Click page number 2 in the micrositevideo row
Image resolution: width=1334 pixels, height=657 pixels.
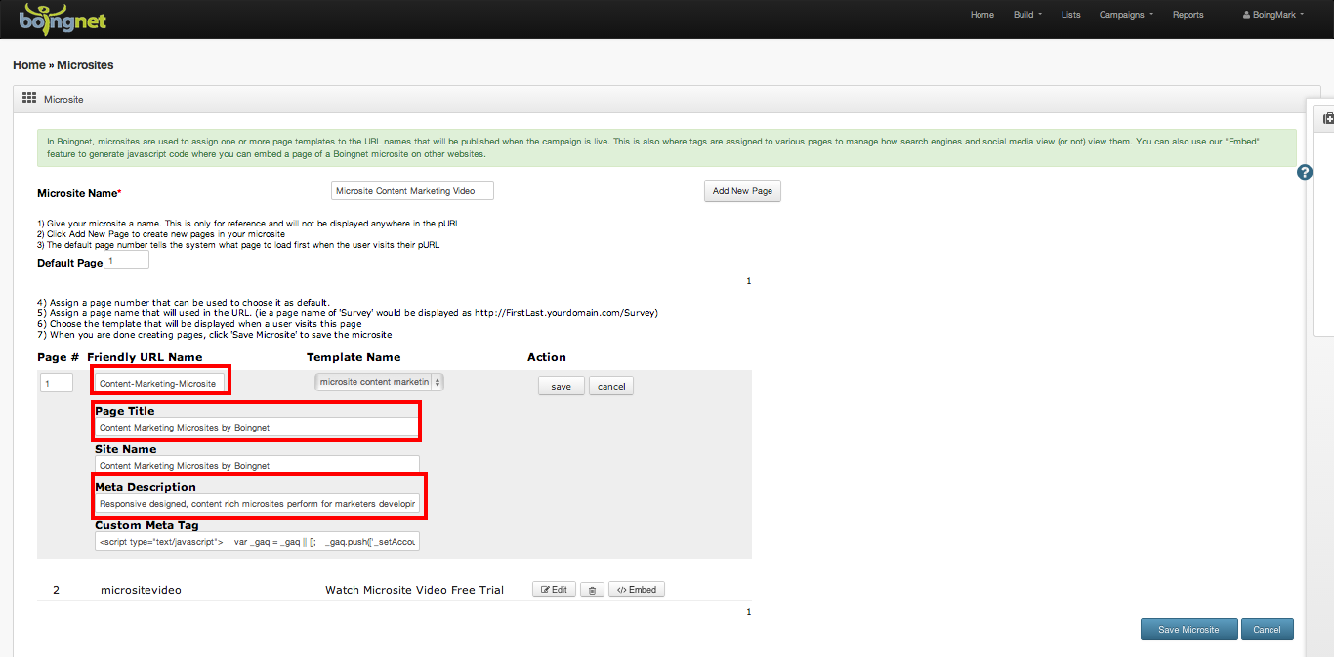pos(57,590)
